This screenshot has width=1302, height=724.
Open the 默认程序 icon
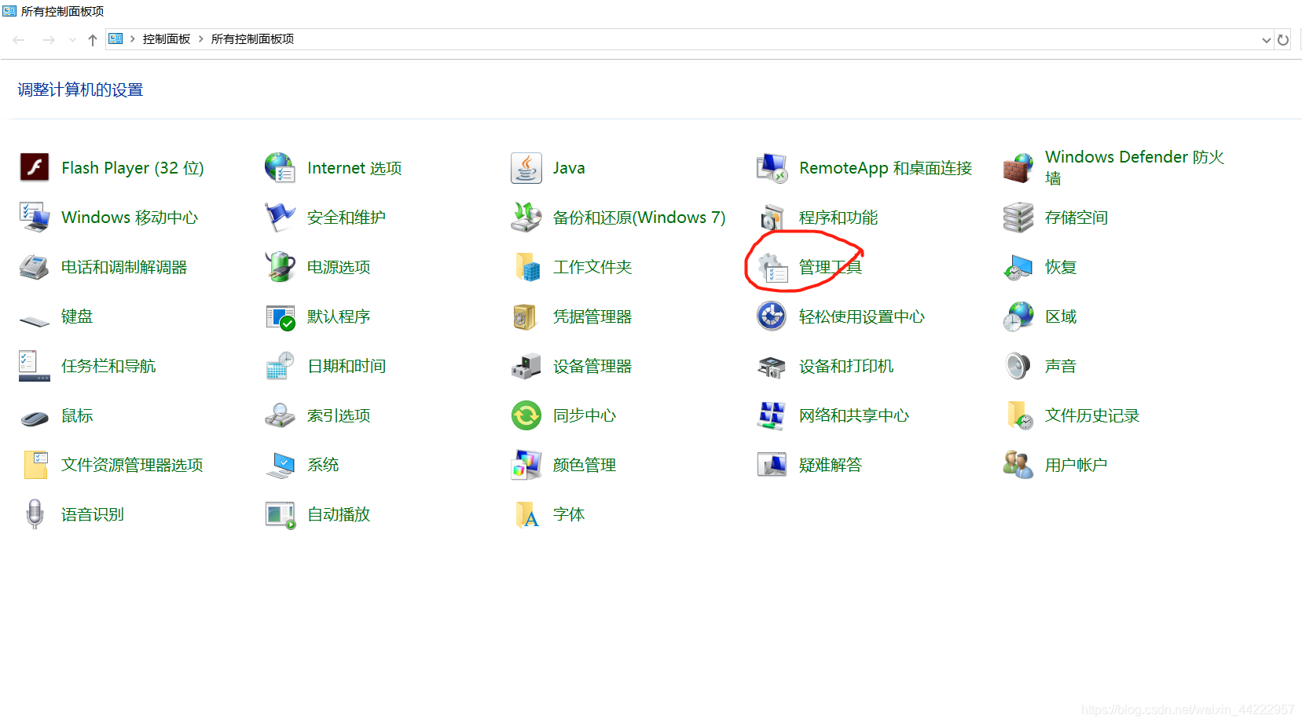(x=280, y=316)
